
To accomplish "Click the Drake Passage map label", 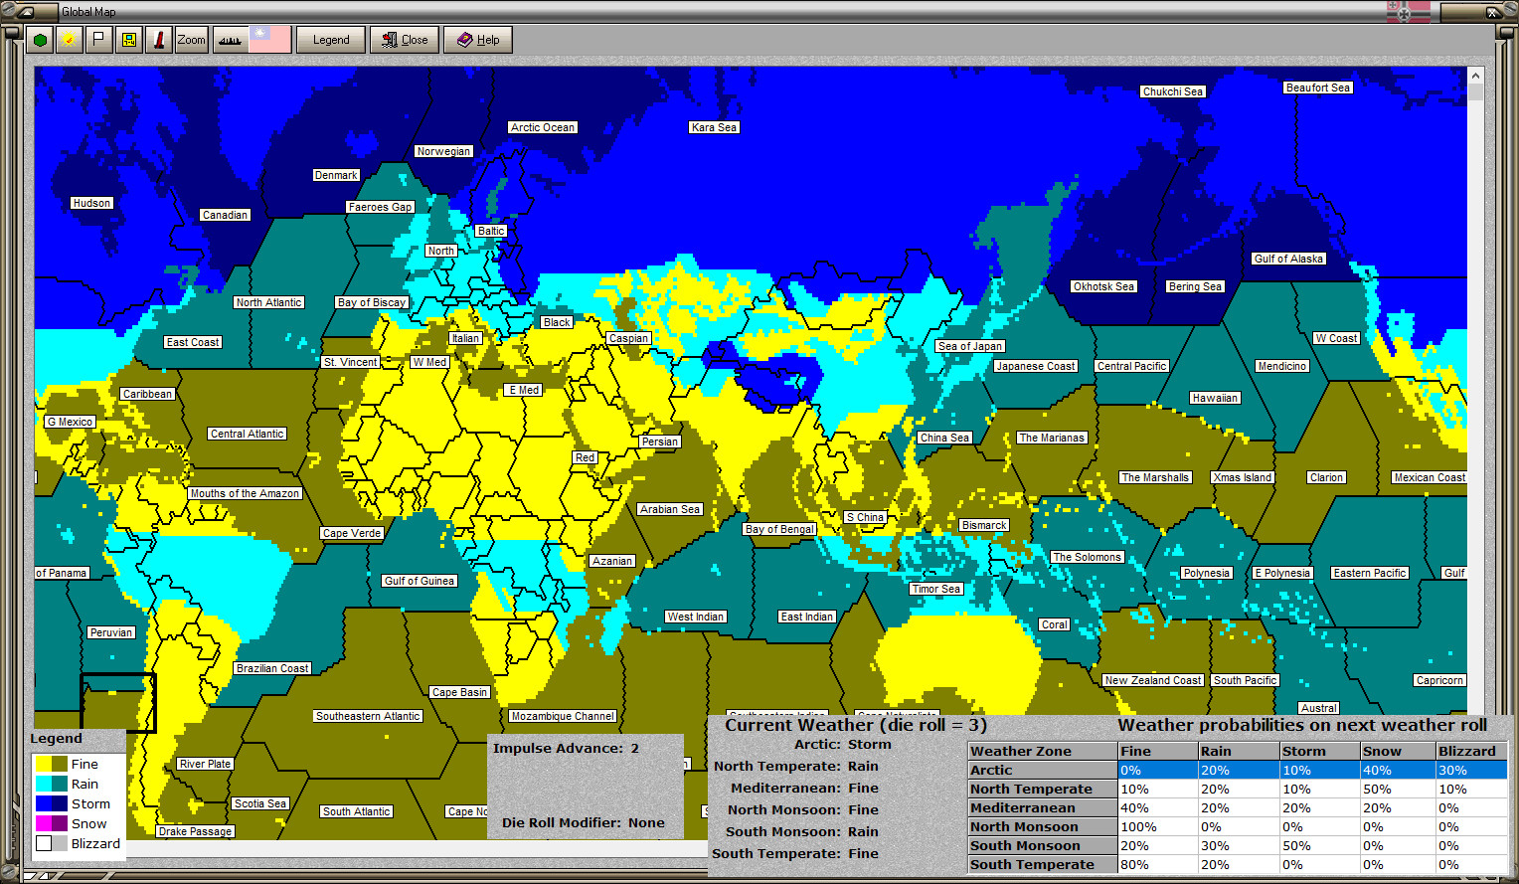I will 195,831.
